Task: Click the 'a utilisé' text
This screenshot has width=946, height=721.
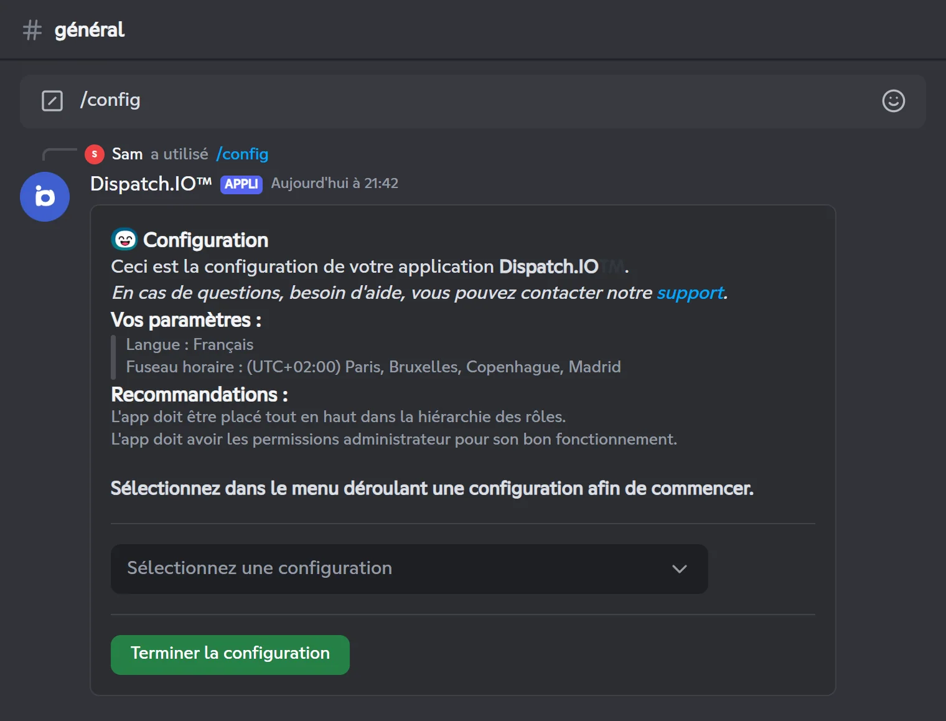Action: tap(179, 154)
